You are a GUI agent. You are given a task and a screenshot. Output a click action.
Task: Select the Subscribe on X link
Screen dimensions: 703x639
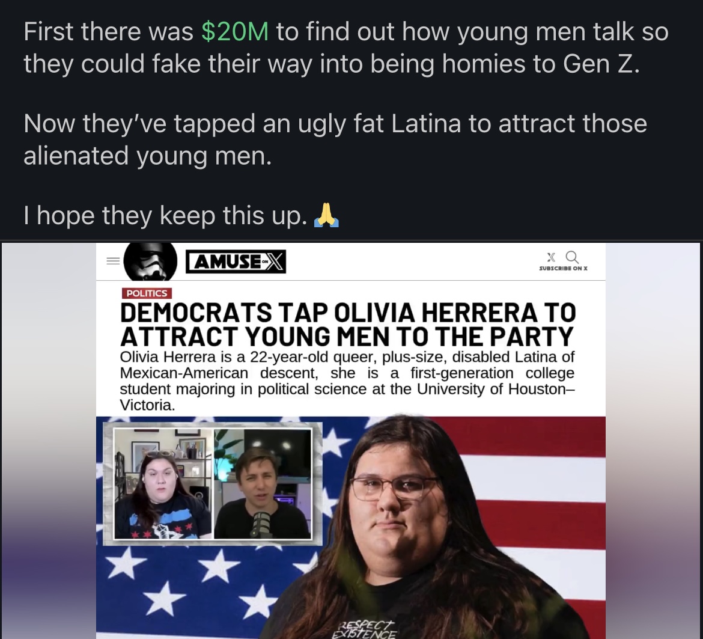coord(563,268)
